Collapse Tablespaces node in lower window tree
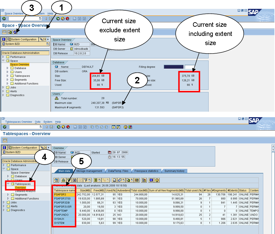275x234 pixels. [8, 184]
